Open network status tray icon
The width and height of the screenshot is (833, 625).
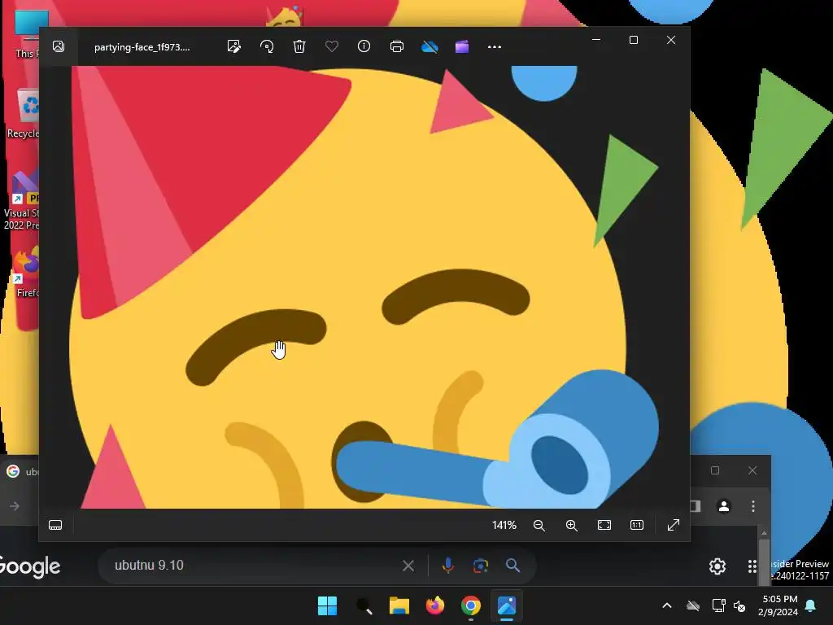click(x=718, y=605)
